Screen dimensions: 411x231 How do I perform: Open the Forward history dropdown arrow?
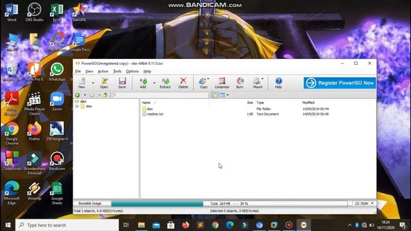point(100,95)
